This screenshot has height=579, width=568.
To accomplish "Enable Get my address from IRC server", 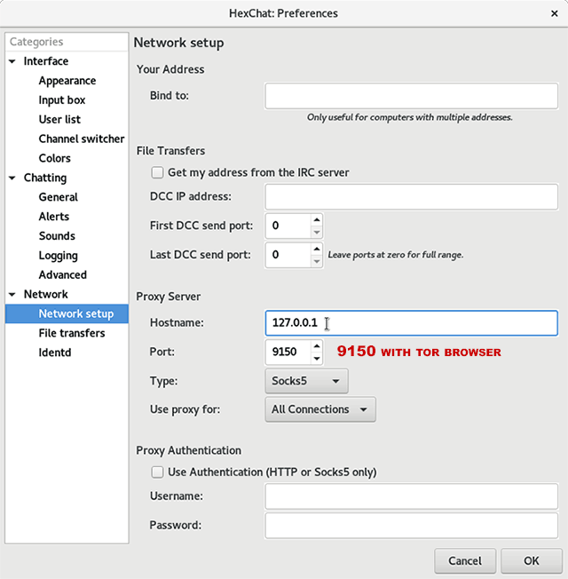I will 157,172.
